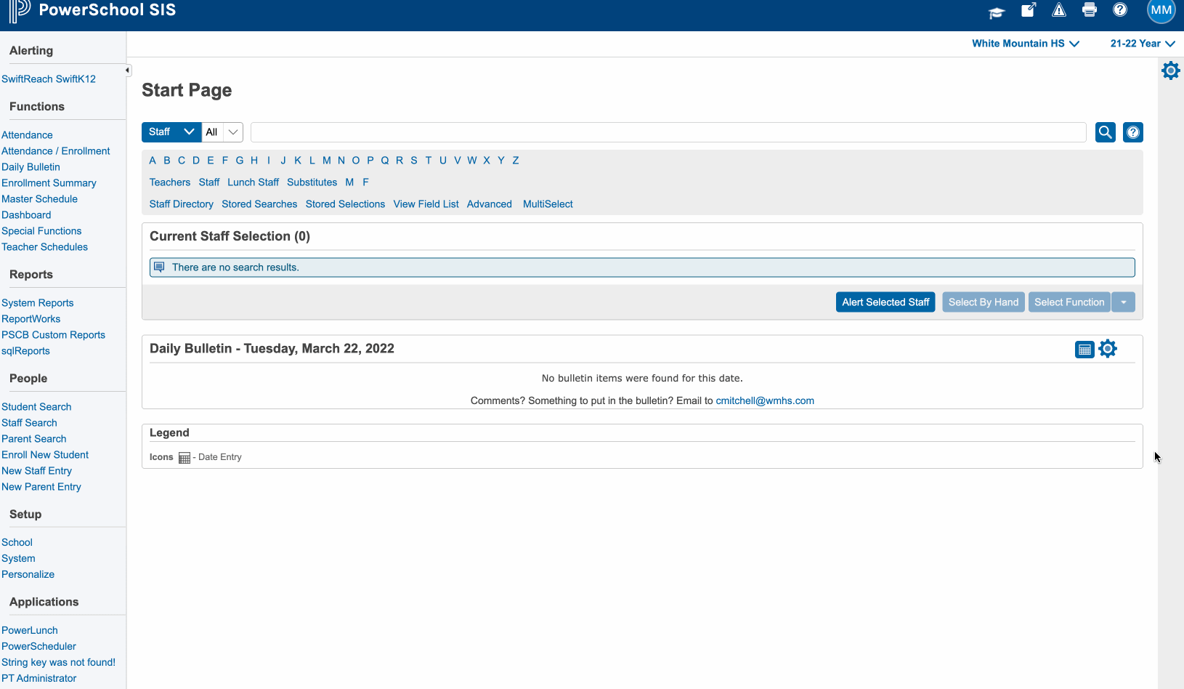The height and width of the screenshot is (689, 1184).
Task: Open Enroll New Student sidebar link
Action: 45,455
